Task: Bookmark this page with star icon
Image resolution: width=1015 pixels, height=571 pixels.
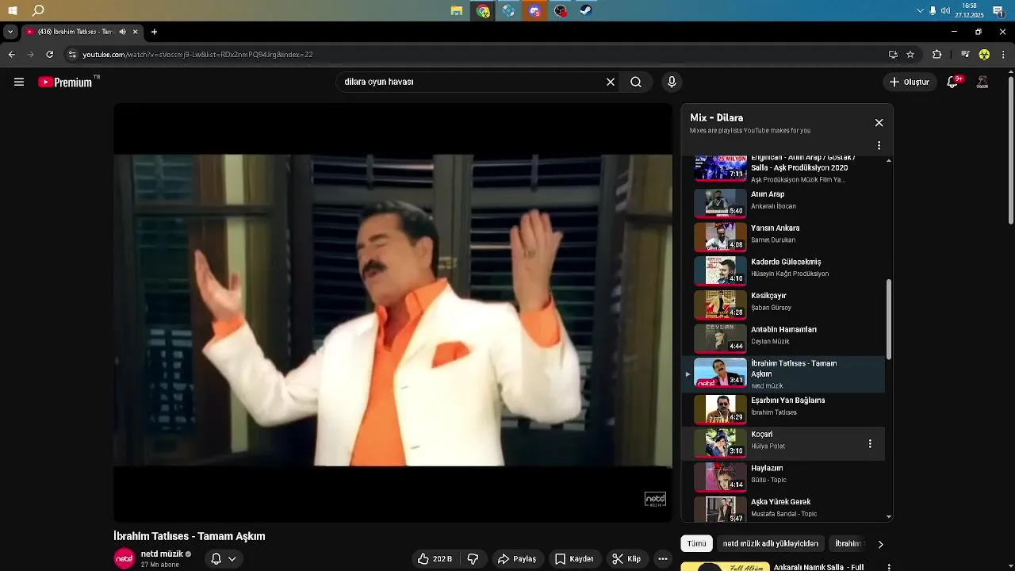Action: pyautogui.click(x=910, y=55)
